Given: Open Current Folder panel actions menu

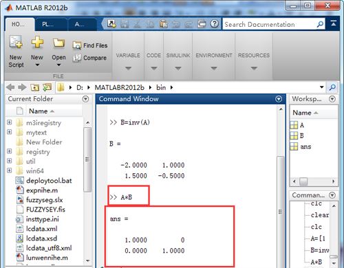Looking at the screenshot, I should (x=85, y=99).
